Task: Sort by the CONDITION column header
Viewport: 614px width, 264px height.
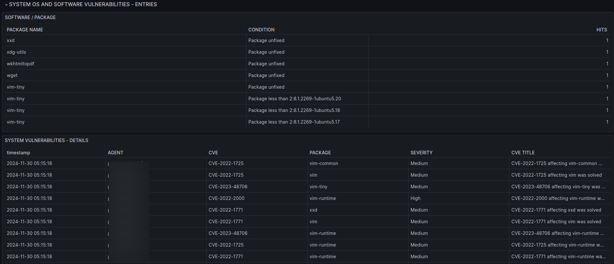Action: click(261, 30)
